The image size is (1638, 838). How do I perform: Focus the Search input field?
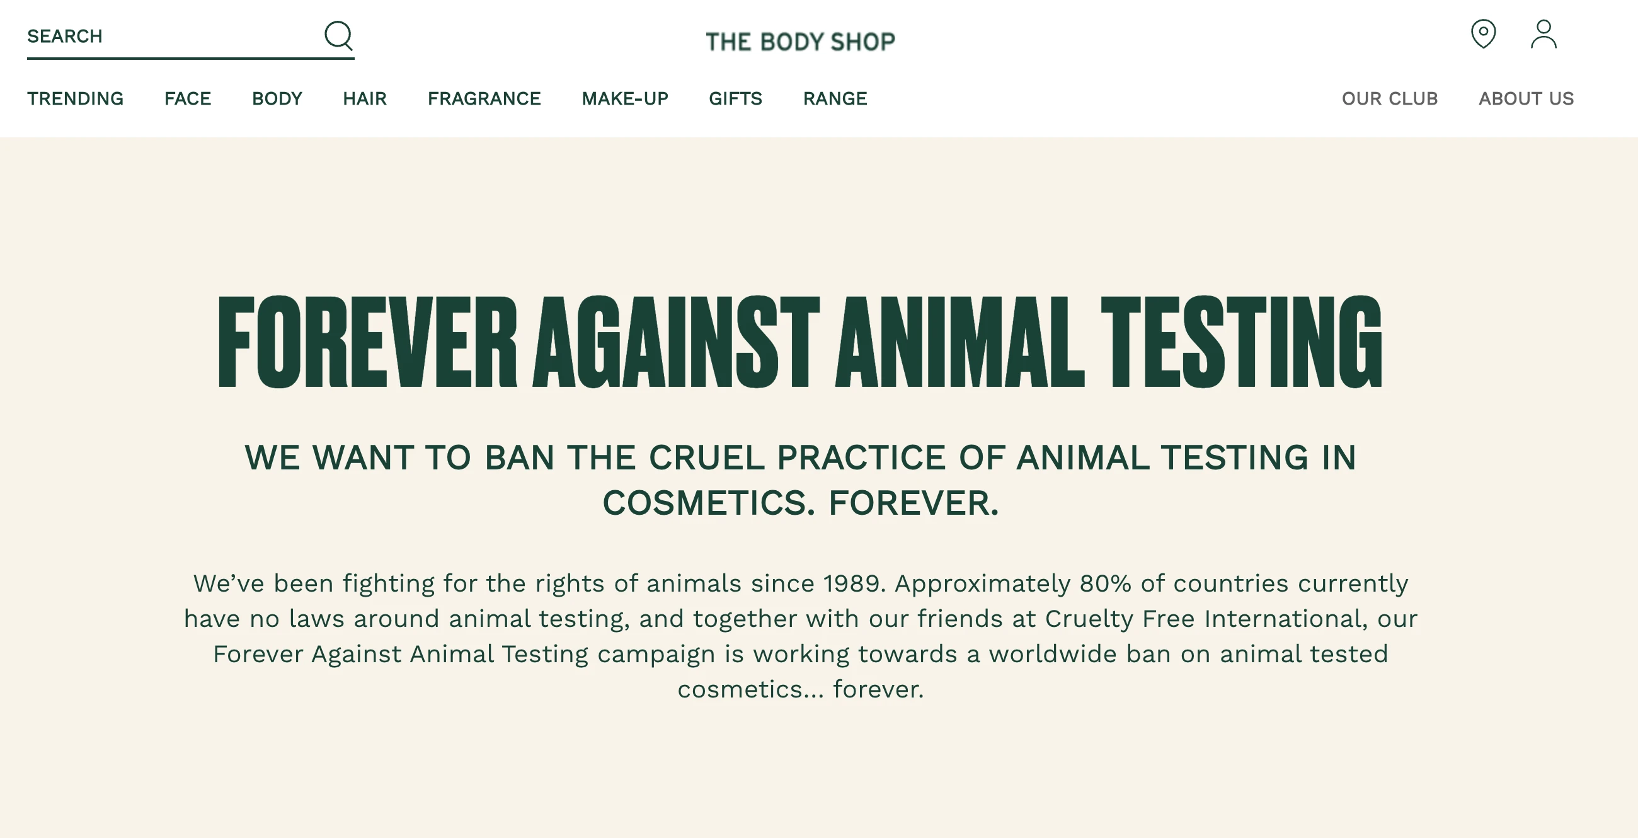pos(172,37)
